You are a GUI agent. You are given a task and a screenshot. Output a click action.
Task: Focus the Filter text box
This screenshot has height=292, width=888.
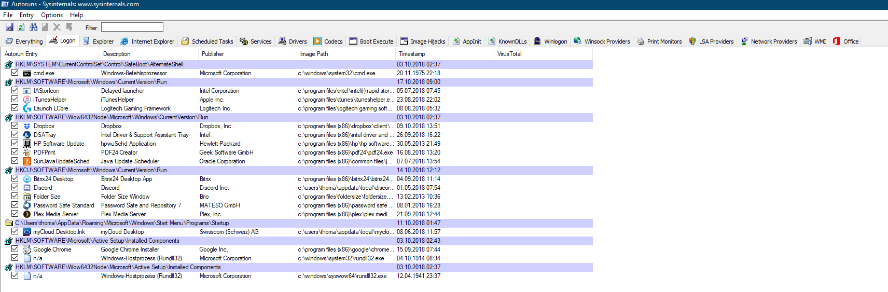(x=132, y=27)
